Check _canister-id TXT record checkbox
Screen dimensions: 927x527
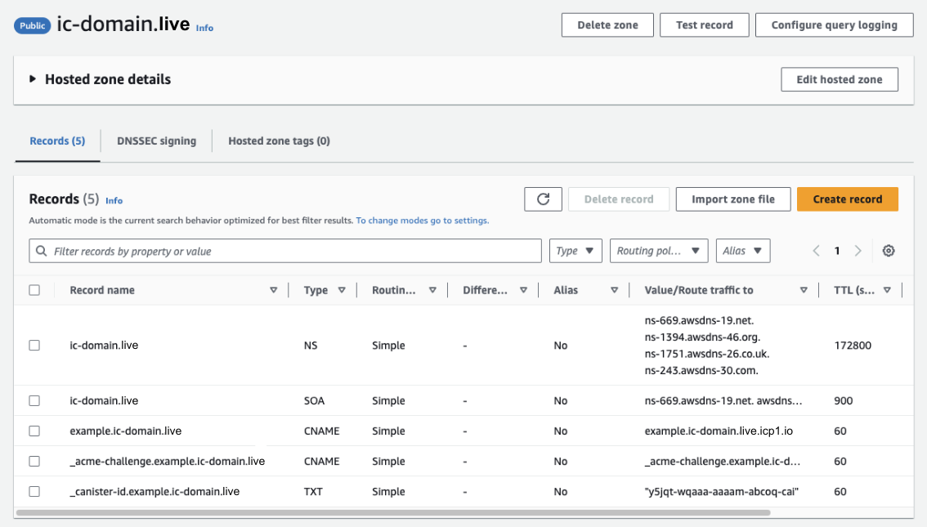point(34,492)
